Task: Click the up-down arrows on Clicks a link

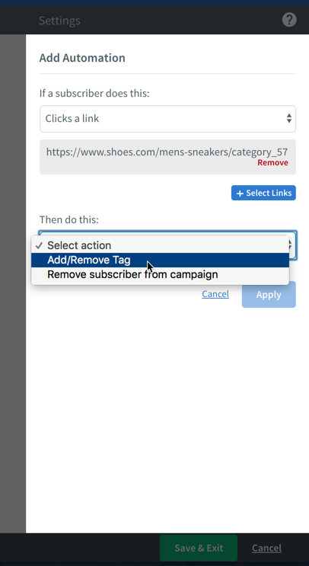Action: click(x=288, y=118)
